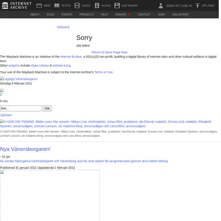
Task: Open the Audio speaker icon
Action: point(97,6)
